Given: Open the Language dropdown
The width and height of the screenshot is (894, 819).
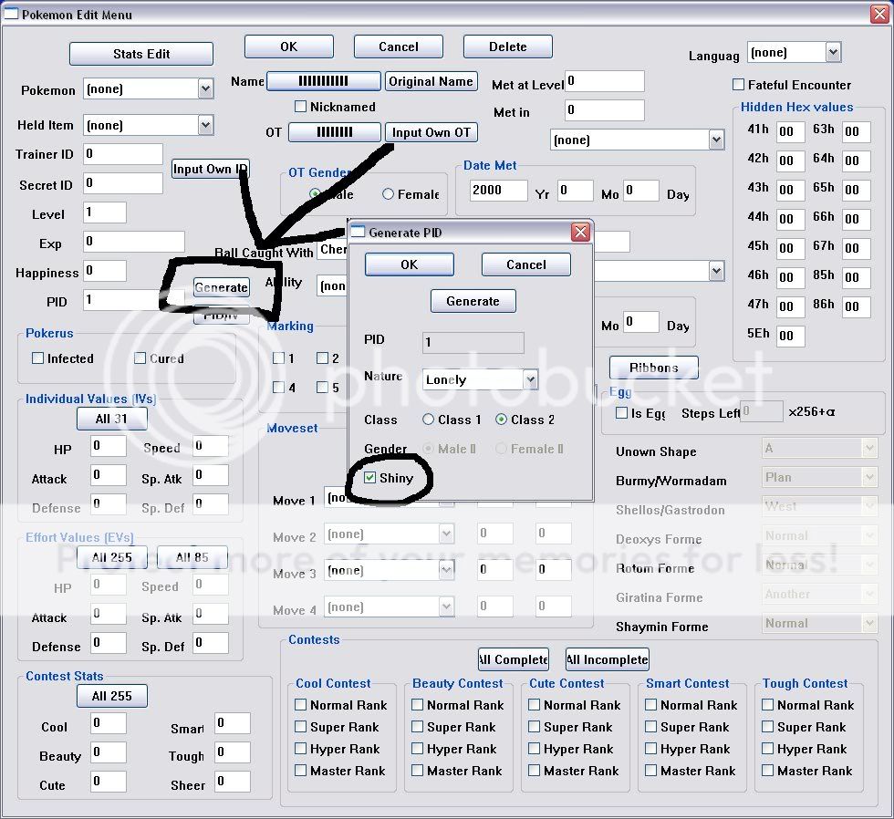Looking at the screenshot, I should [x=832, y=52].
